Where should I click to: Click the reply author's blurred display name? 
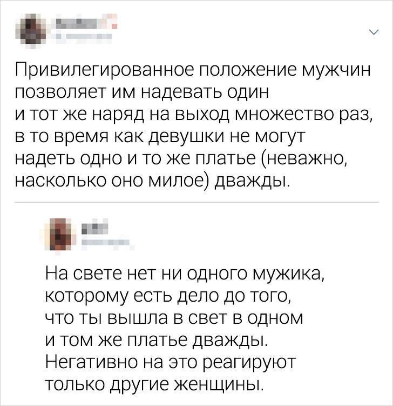click(95, 227)
